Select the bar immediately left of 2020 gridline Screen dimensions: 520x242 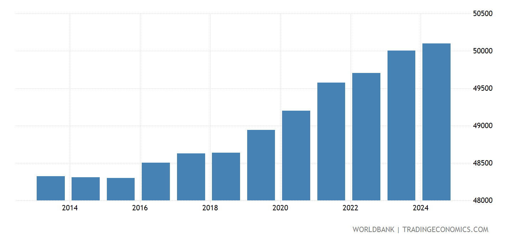point(261,165)
